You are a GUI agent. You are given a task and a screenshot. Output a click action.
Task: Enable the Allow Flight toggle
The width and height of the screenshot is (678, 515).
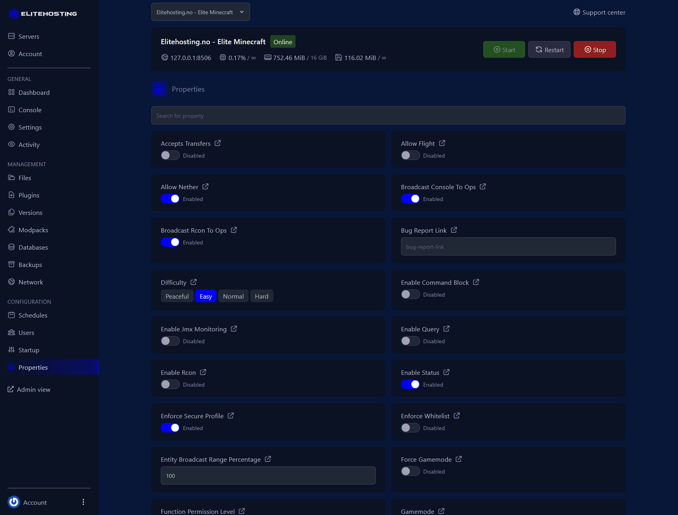click(x=410, y=155)
